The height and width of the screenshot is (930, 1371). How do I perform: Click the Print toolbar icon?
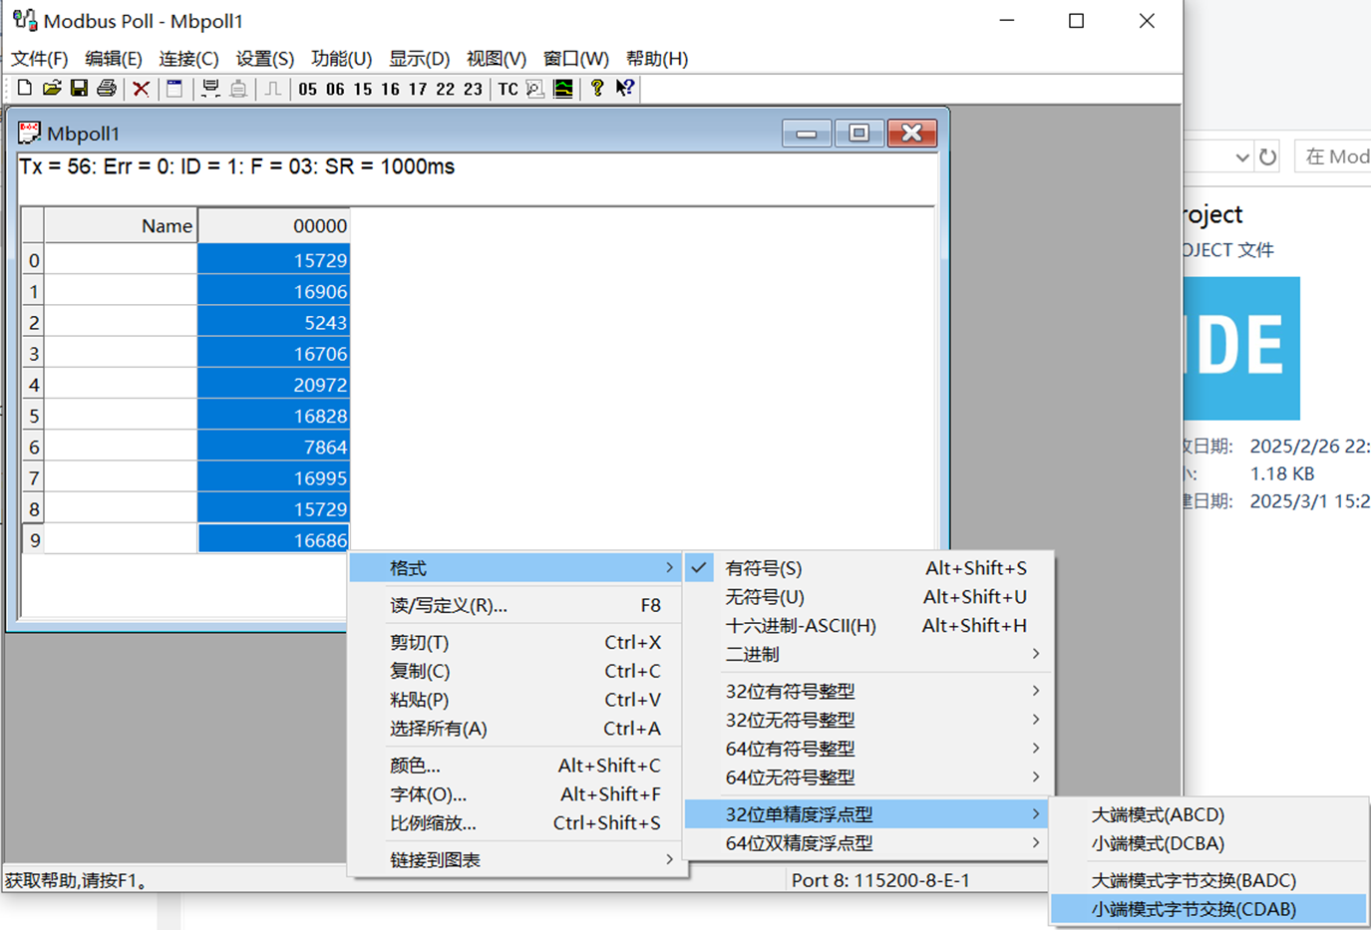[107, 89]
